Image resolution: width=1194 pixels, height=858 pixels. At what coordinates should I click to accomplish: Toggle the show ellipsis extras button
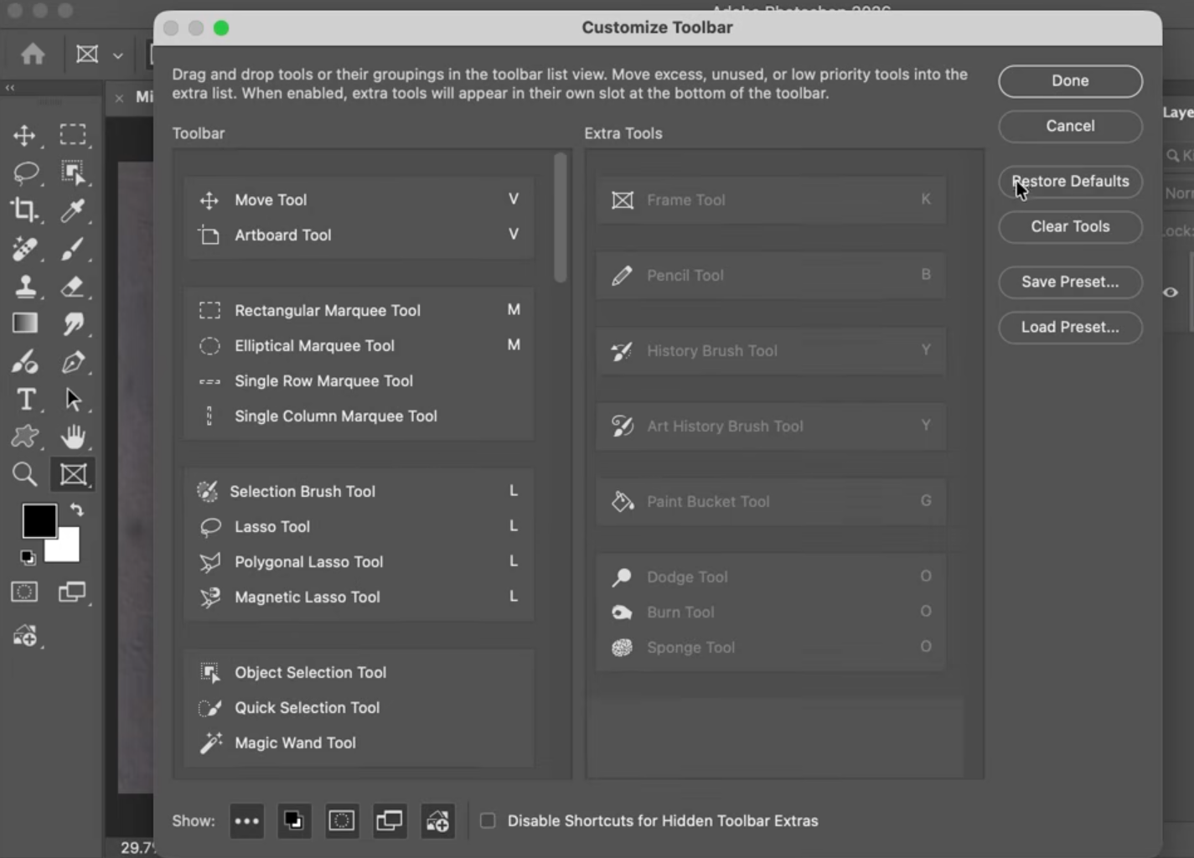[x=246, y=820]
